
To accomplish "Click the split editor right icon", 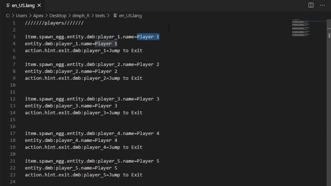I will click(311, 5).
